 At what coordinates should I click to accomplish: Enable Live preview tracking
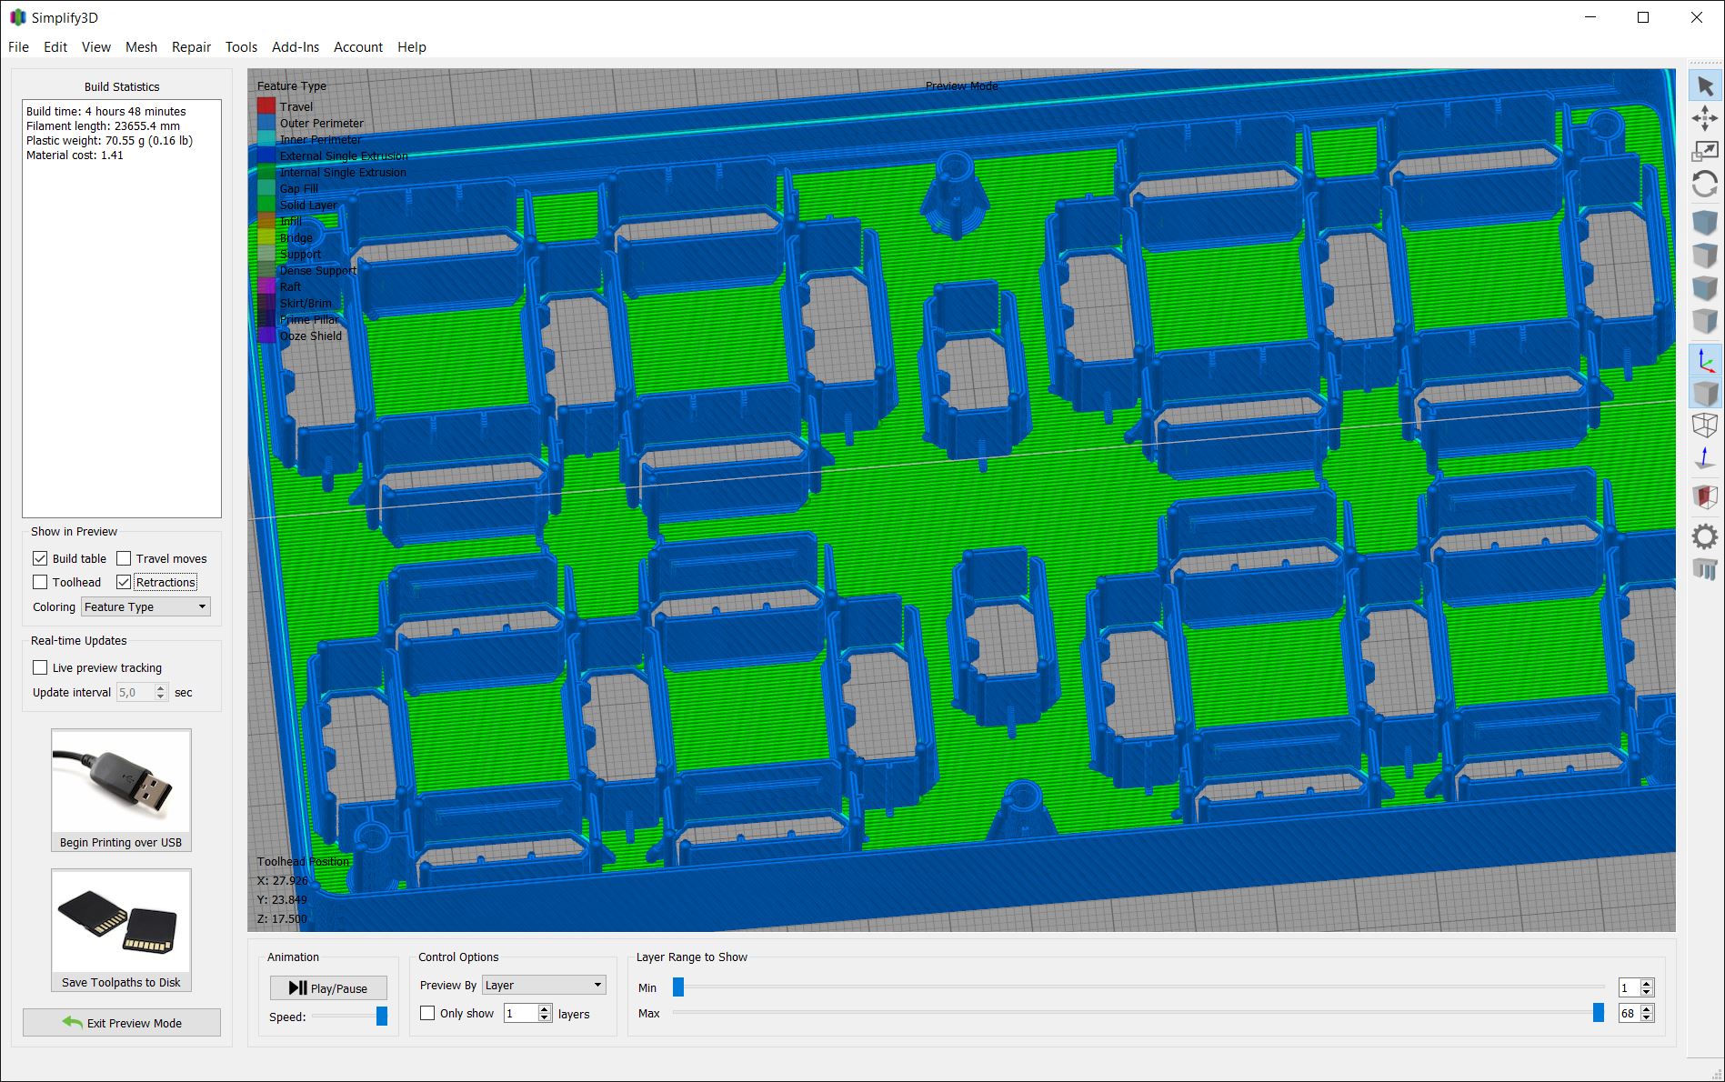(x=40, y=667)
